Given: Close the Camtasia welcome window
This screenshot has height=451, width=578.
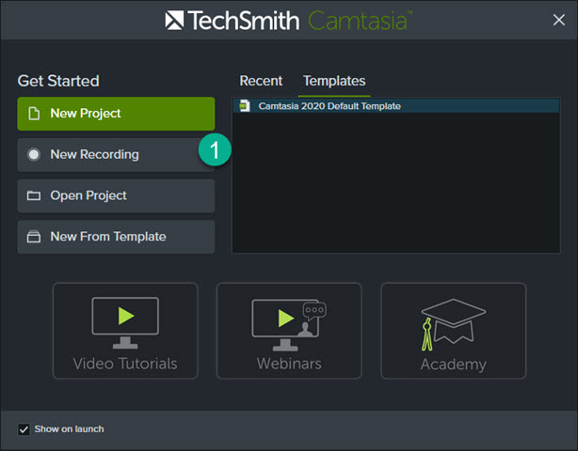Looking at the screenshot, I should pos(559,20).
